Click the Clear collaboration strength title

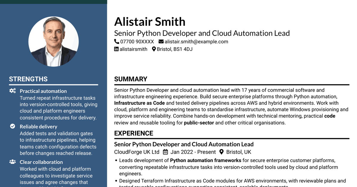pos(41,162)
